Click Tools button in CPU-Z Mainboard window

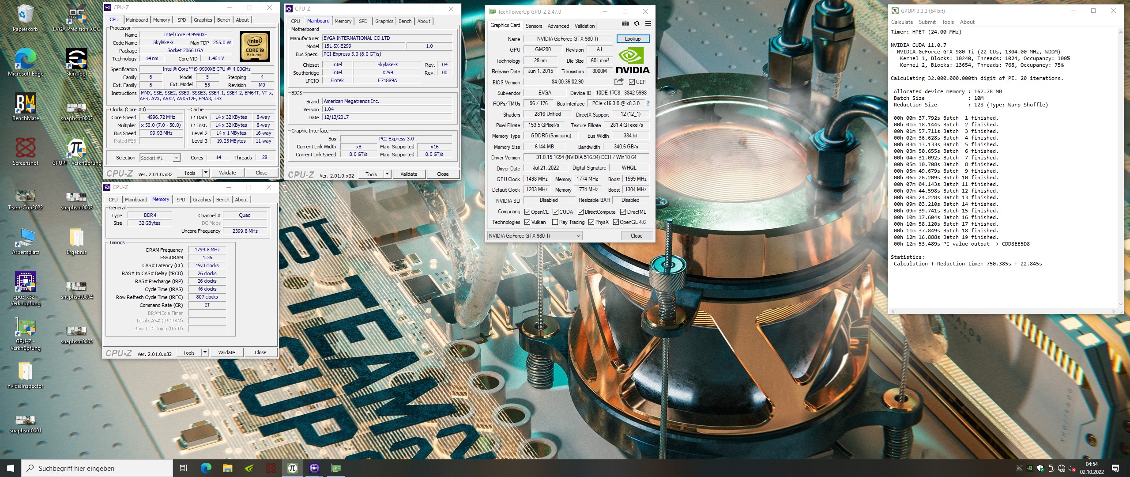(x=371, y=174)
